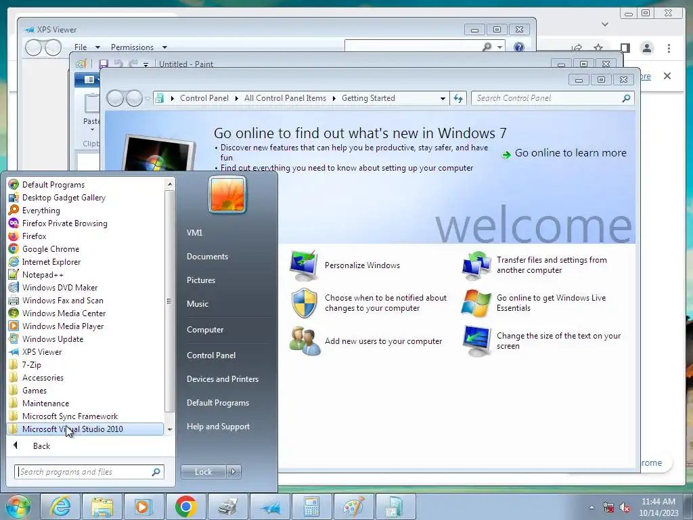Click the taskbar clock showing 11:44 AM
The image size is (693, 520).
coord(658,507)
